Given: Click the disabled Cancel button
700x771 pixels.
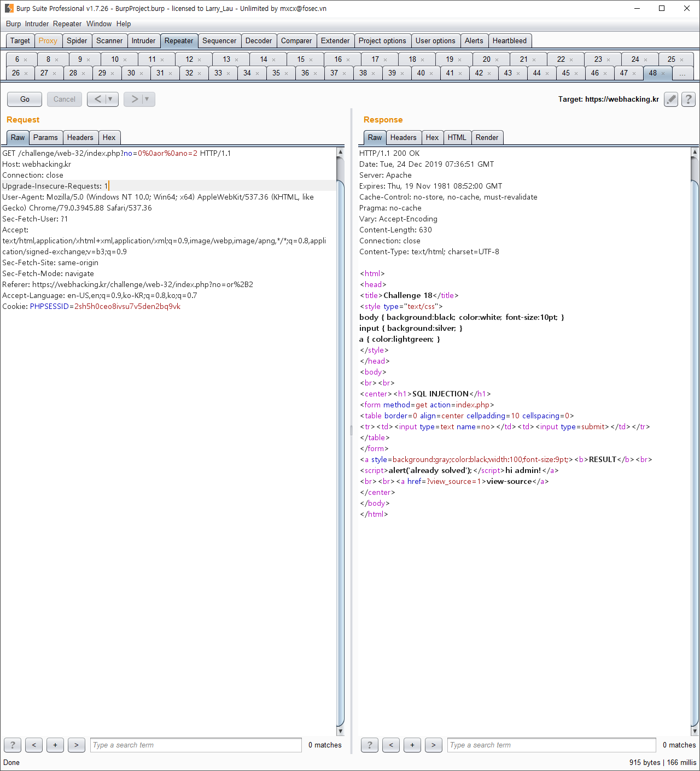Looking at the screenshot, I should click(x=65, y=99).
